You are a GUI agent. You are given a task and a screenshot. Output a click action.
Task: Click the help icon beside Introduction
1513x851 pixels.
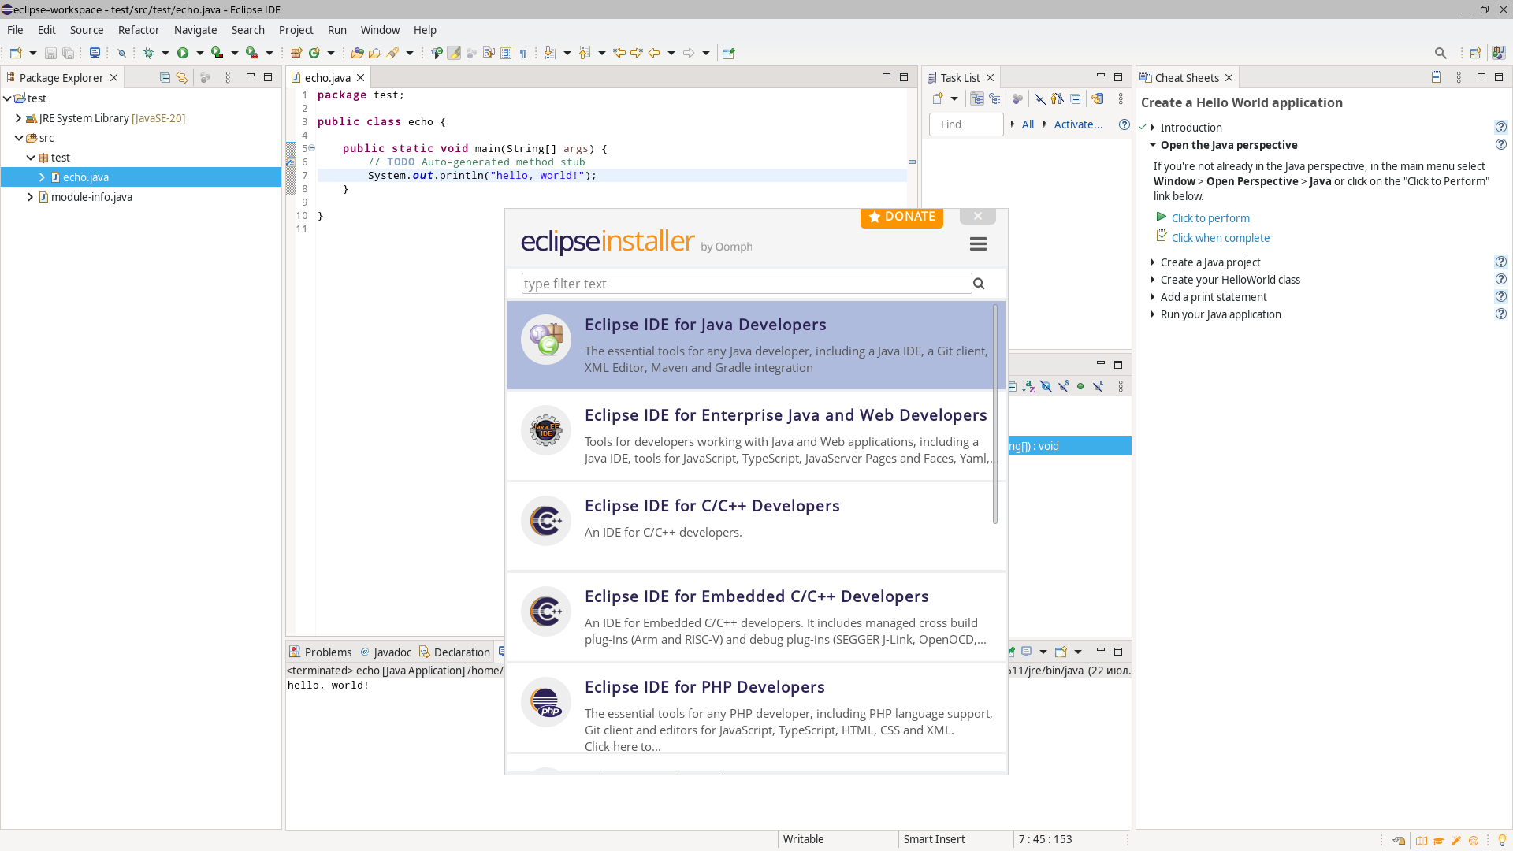point(1501,127)
